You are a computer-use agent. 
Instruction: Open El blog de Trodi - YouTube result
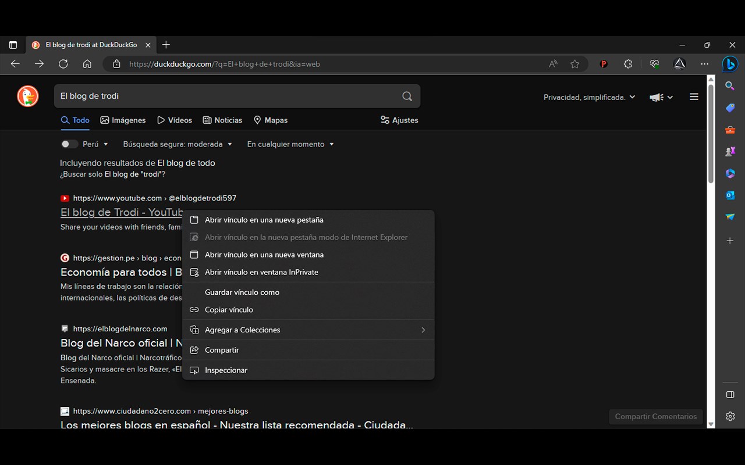pyautogui.click(x=122, y=212)
